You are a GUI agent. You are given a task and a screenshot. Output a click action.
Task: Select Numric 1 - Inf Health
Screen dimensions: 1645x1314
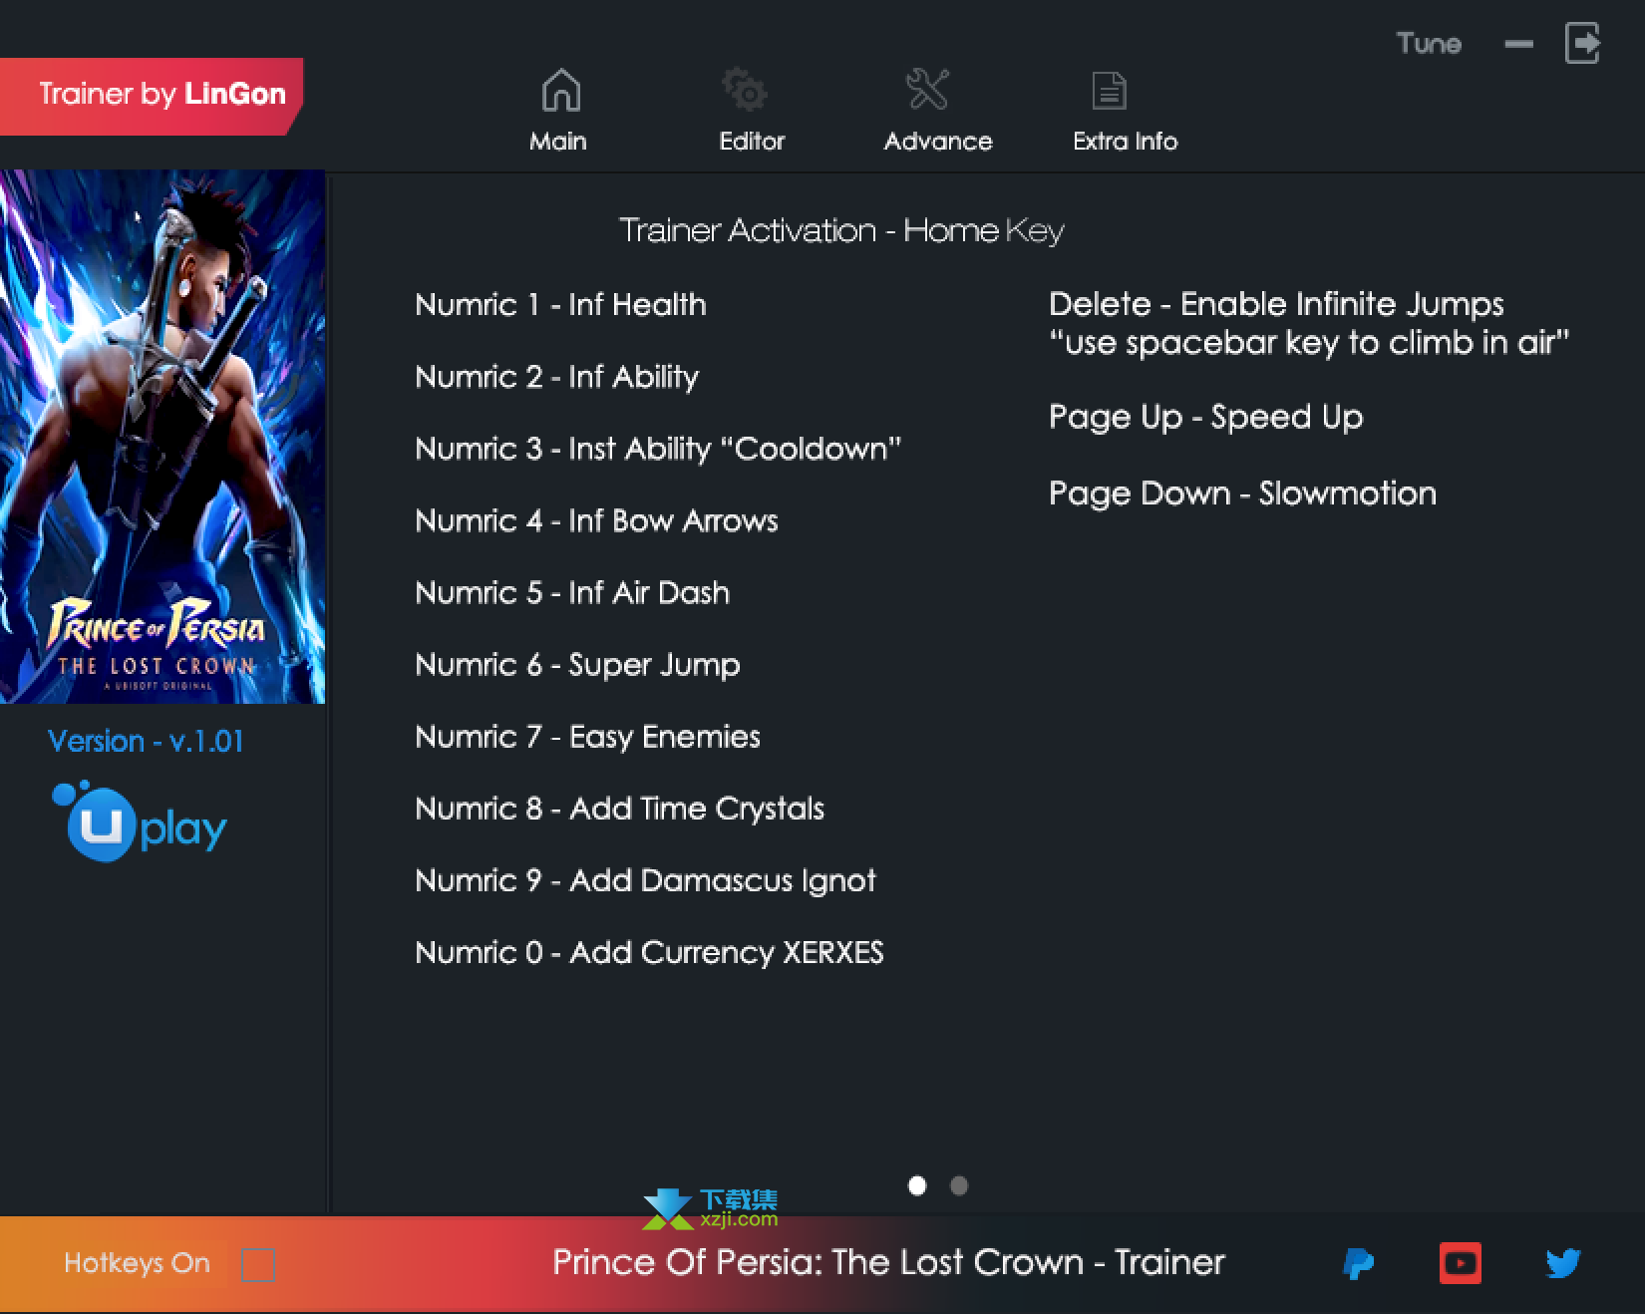(x=560, y=304)
